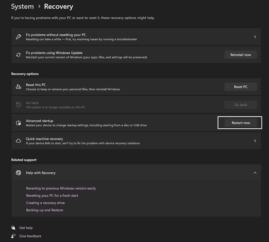This screenshot has width=269, height=242.
Task: Click the Advanced startup title text
Action: (x=39, y=121)
